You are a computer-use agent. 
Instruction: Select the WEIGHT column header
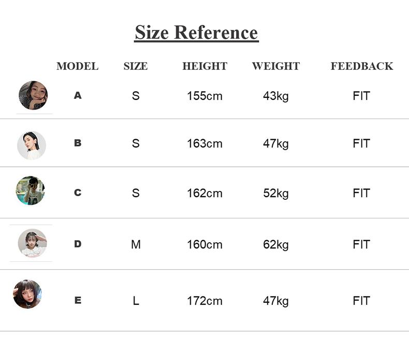(x=275, y=66)
